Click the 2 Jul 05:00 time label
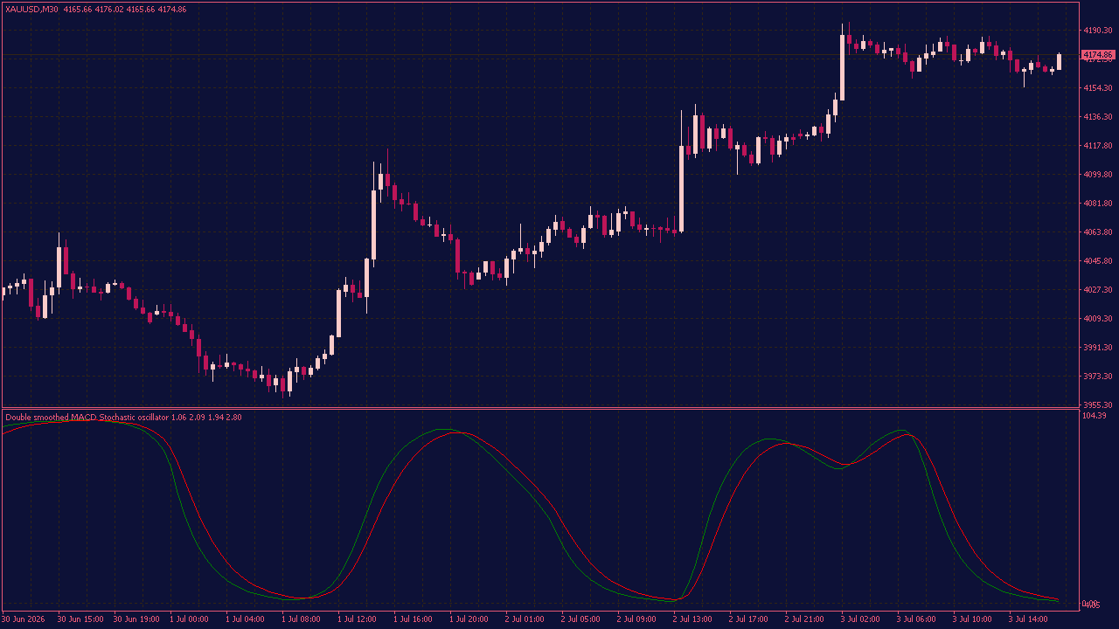The height and width of the screenshot is (629, 1119). (x=580, y=619)
